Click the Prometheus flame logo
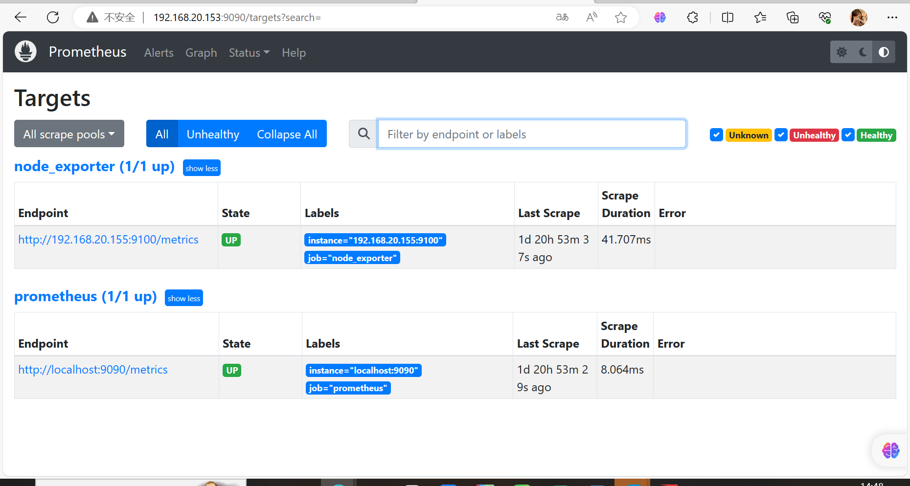Screen dimensions: 910x486 point(25,51)
